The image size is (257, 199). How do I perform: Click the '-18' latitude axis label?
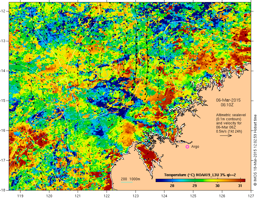coord(3,190)
